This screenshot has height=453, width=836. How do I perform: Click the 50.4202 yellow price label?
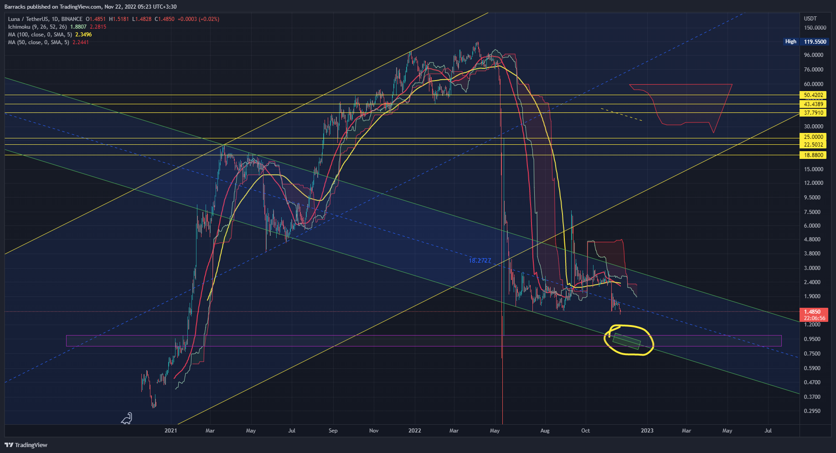[x=813, y=95]
